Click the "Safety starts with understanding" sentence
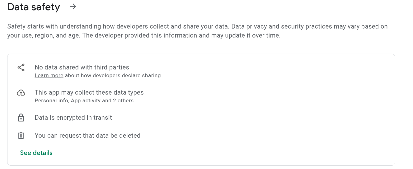Image resolution: width=413 pixels, height=169 pixels. coord(118,26)
